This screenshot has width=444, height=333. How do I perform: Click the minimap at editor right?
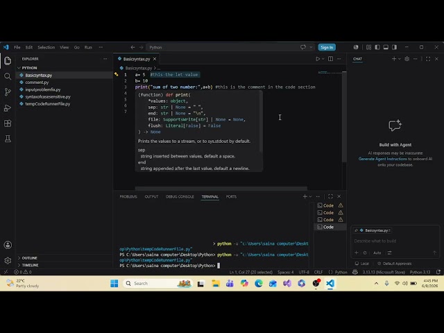[330, 73]
